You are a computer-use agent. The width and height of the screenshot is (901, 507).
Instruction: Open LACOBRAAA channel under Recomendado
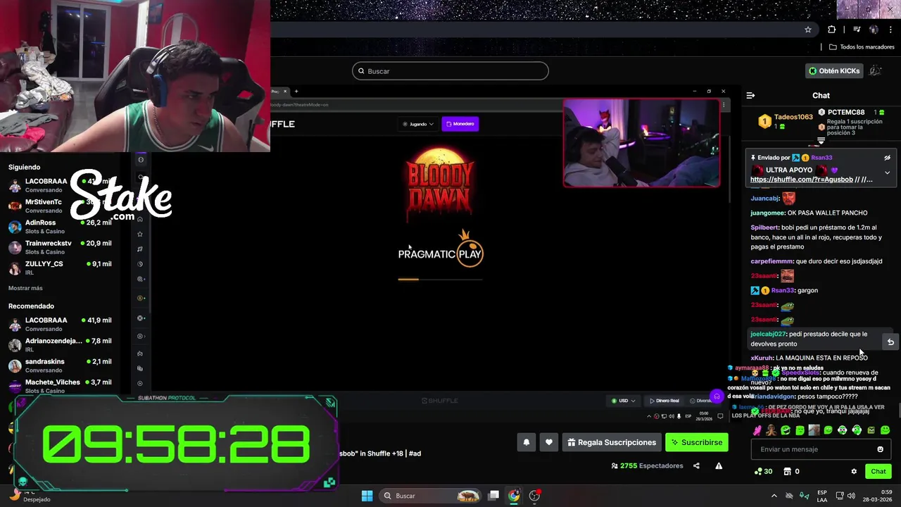click(60, 324)
